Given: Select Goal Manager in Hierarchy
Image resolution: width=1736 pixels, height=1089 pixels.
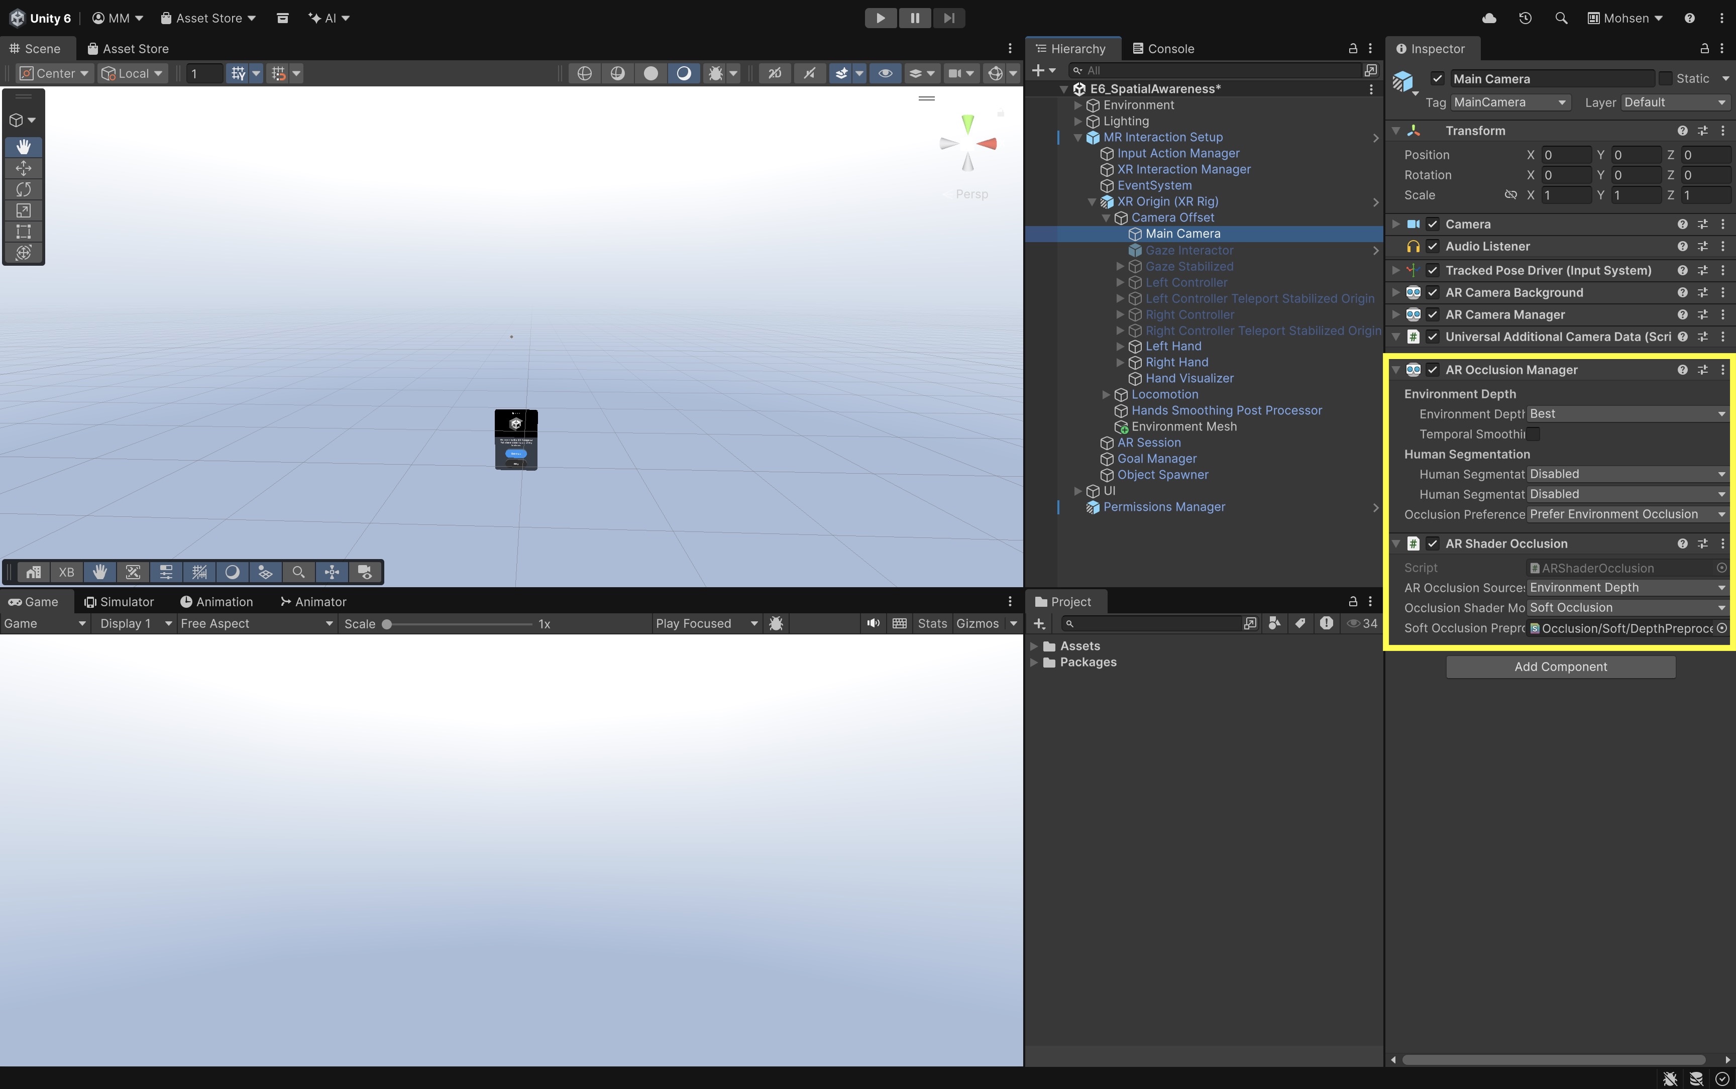Looking at the screenshot, I should tap(1156, 459).
